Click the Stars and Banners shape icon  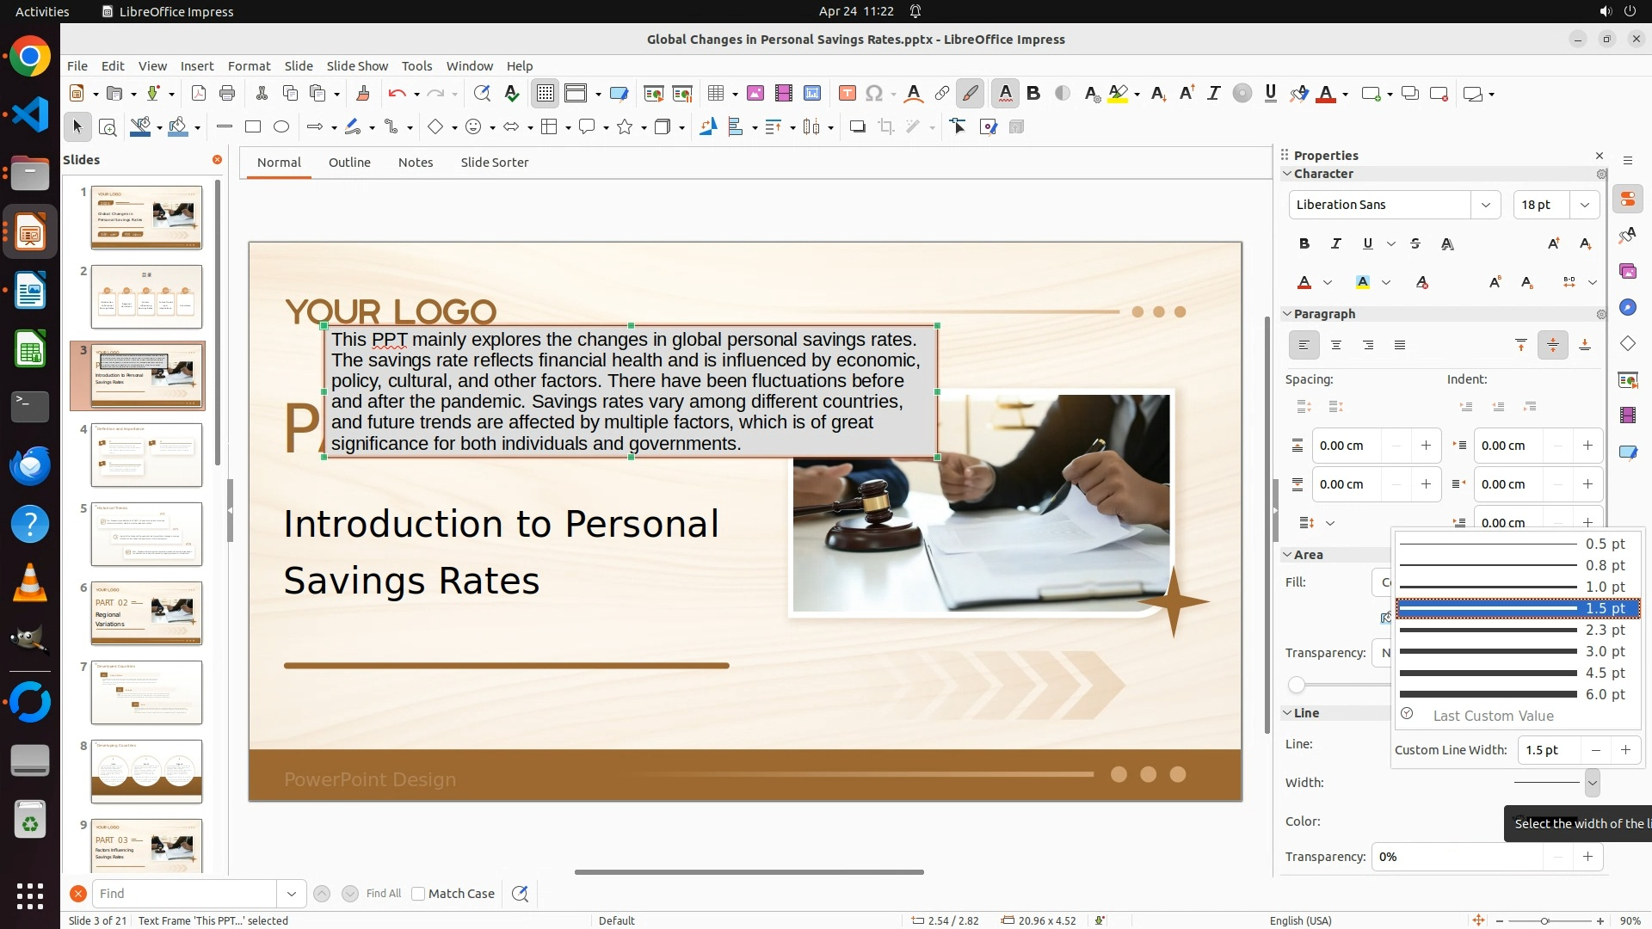[626, 127]
